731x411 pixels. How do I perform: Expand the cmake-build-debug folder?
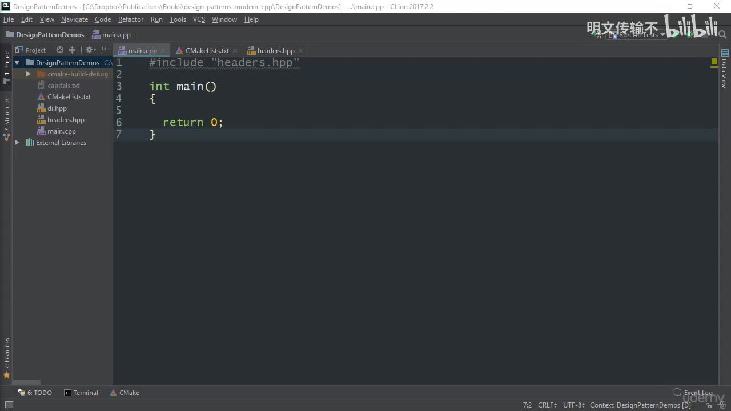point(29,74)
